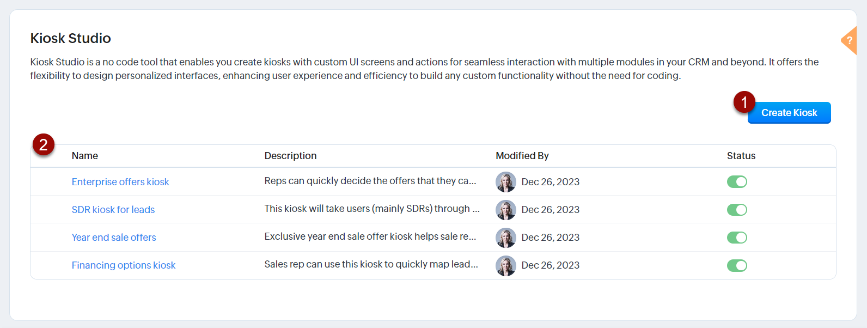
Task: Click the avatar in Enterprise offers kiosk row
Action: click(505, 182)
